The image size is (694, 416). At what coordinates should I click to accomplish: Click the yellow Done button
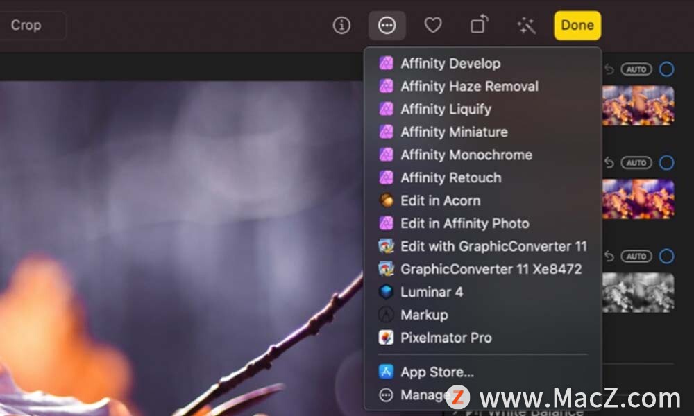577,25
